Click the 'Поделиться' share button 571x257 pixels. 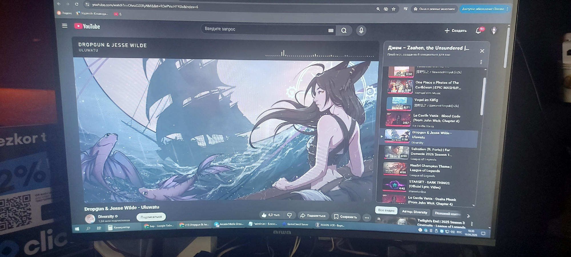(313, 216)
